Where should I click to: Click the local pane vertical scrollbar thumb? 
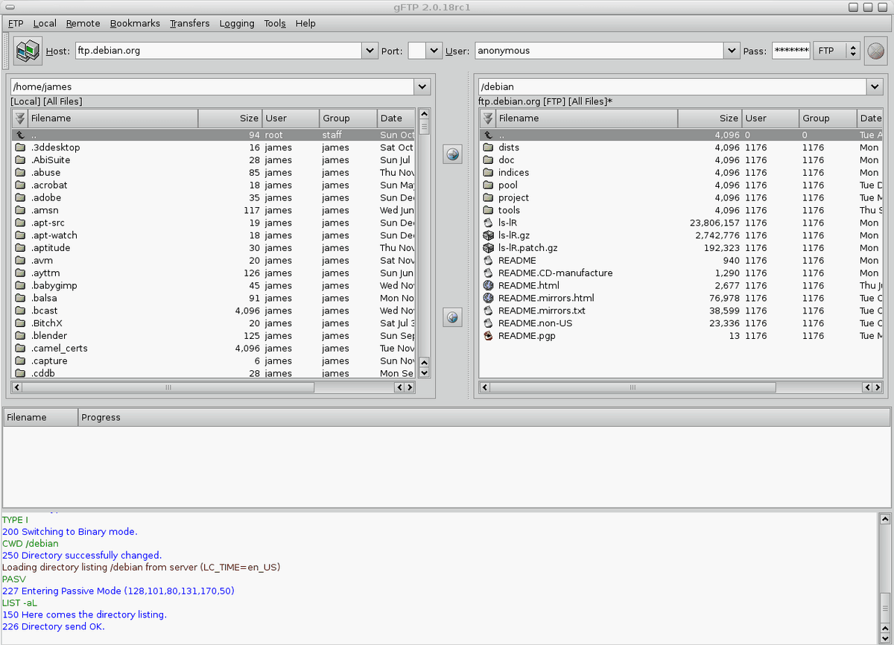pos(424,127)
